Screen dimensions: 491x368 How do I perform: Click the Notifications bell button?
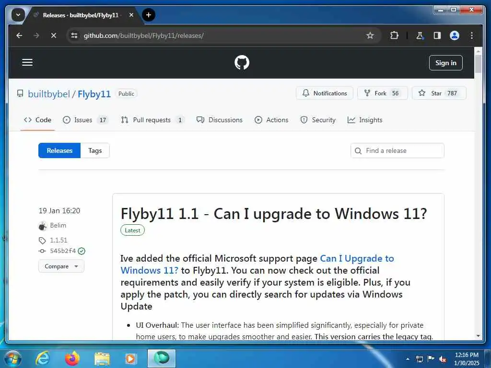pos(325,93)
